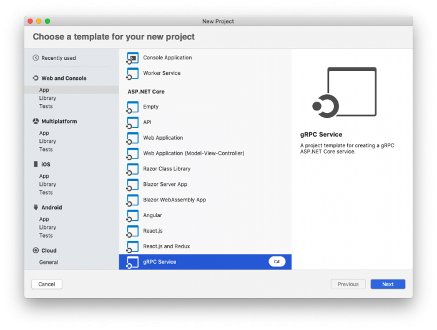
Task: Choose the Worker Service template
Action: 162,73
